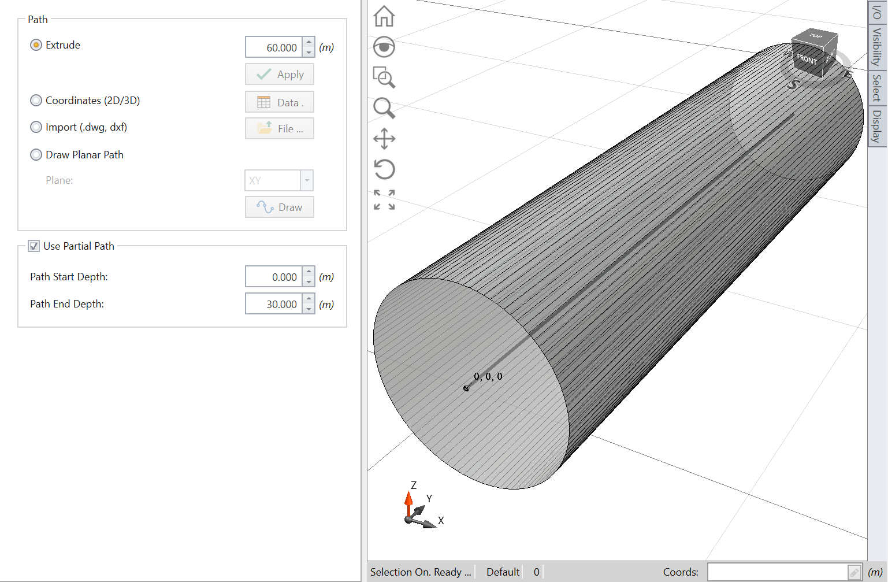888x582 pixels.
Task: Click the 0, 0, 0 origin label
Action: [488, 376]
